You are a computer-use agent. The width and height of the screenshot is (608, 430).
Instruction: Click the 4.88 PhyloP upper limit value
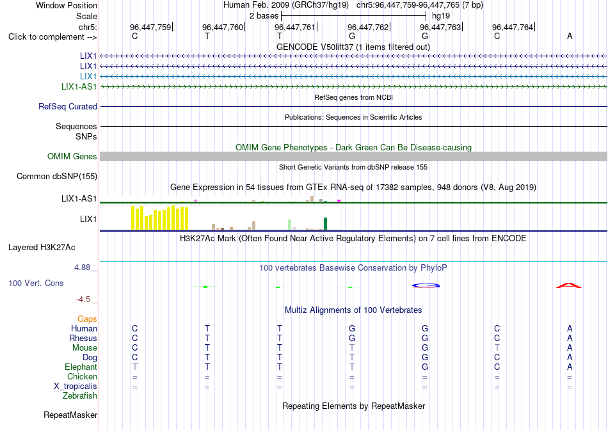coord(82,267)
